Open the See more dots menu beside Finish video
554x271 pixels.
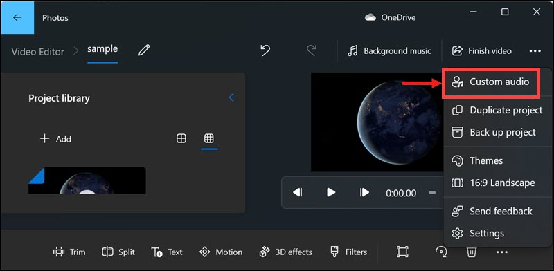[x=535, y=51]
